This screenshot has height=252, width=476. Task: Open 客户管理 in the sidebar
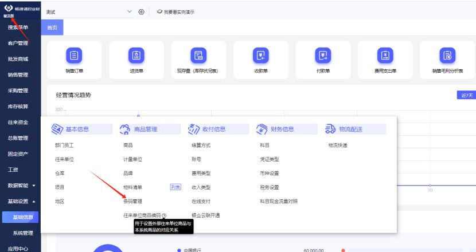18,44
